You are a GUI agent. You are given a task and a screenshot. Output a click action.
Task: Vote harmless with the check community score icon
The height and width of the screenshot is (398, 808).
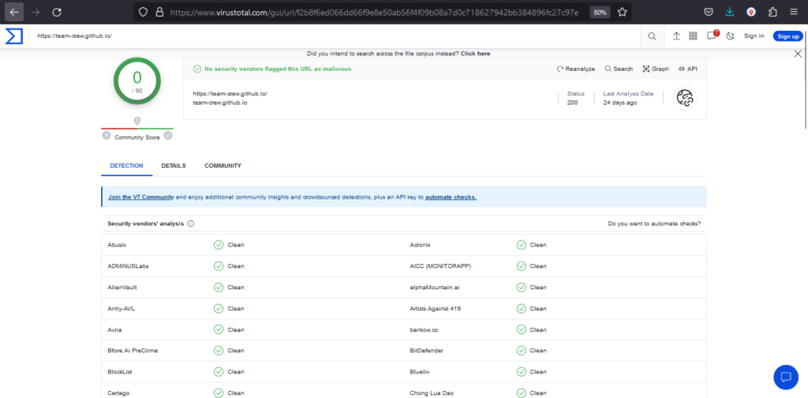[168, 136]
